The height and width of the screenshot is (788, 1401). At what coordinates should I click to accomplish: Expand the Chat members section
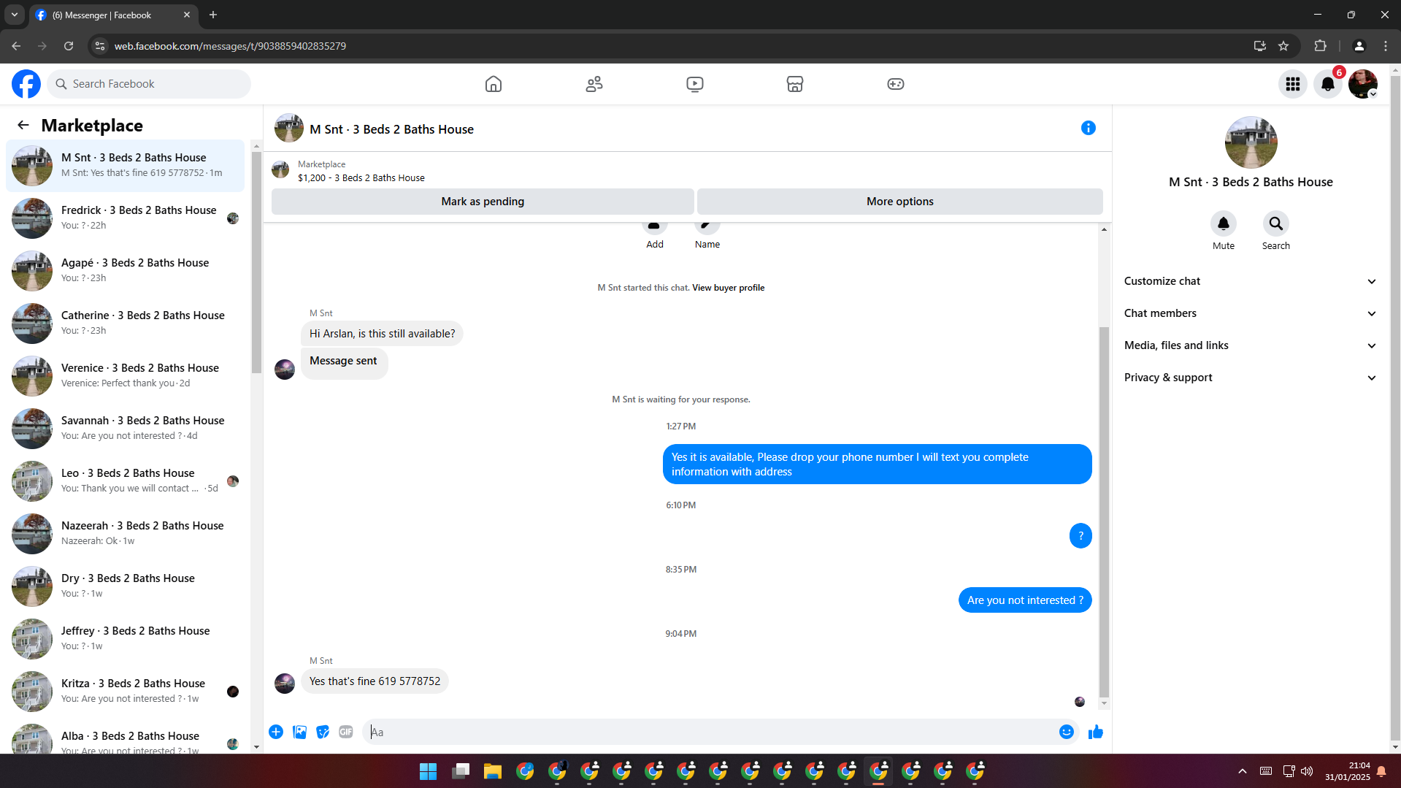point(1250,313)
